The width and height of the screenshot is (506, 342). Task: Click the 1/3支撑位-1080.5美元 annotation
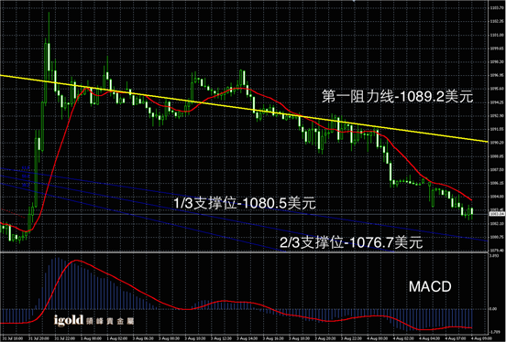[x=245, y=203]
